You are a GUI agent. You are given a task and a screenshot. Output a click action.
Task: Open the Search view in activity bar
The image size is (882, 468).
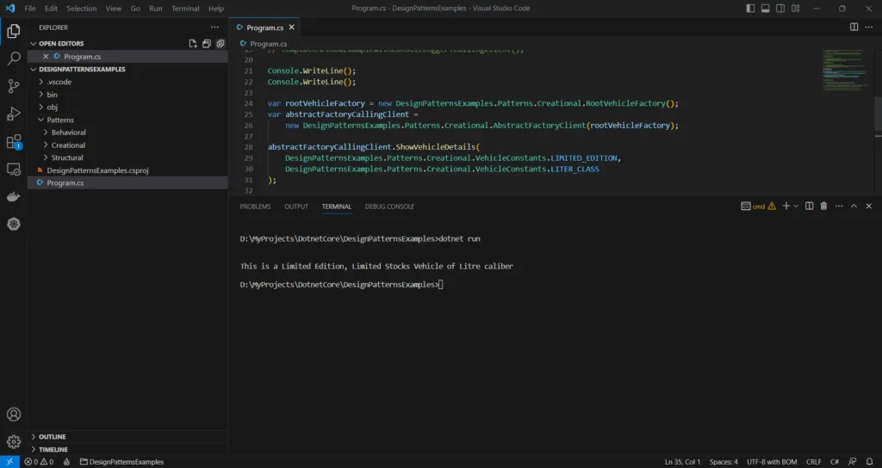(14, 58)
